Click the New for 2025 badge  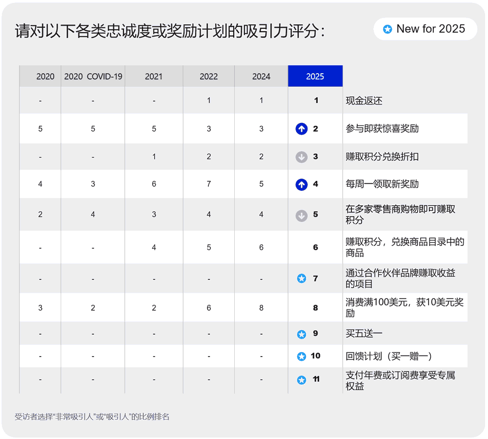pos(425,29)
